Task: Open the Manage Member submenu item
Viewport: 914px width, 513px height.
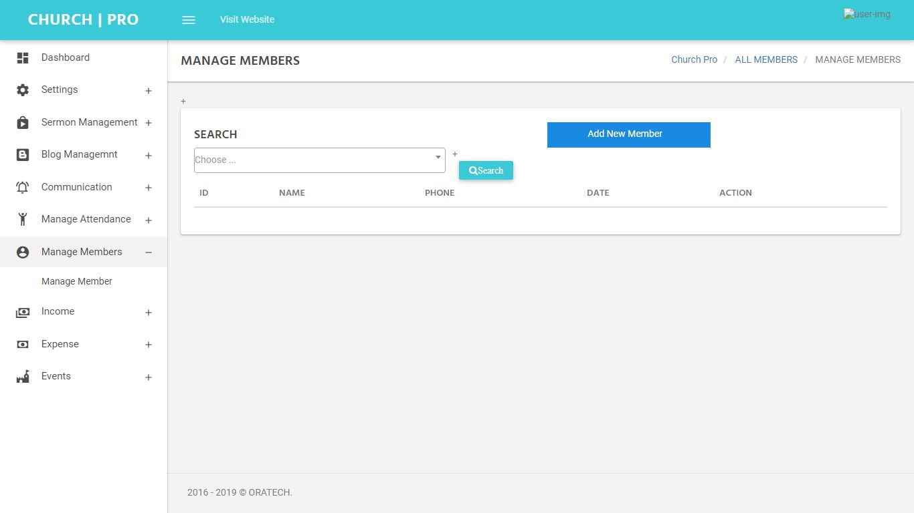Action: point(77,281)
